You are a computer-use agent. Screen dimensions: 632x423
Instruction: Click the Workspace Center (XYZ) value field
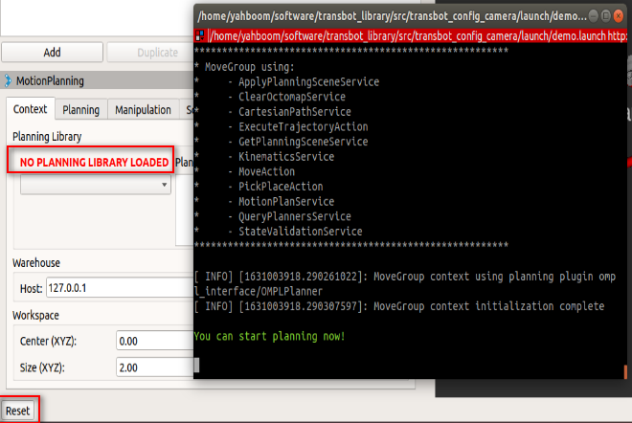(x=155, y=342)
